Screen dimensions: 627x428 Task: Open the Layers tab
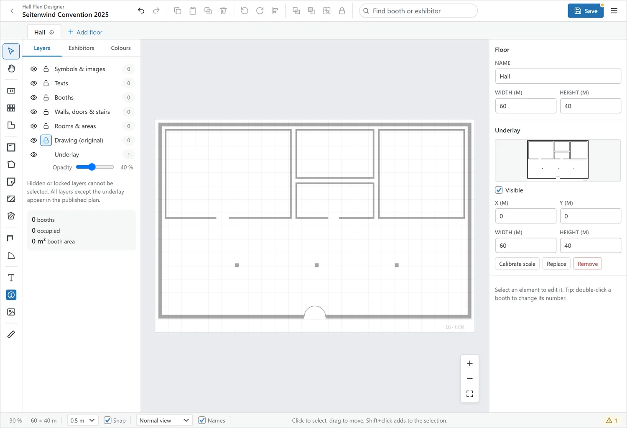pos(42,48)
